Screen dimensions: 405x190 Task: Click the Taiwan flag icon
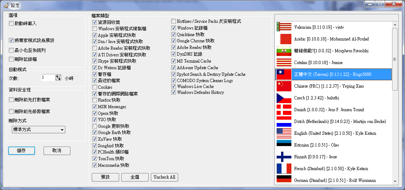tap(284, 74)
